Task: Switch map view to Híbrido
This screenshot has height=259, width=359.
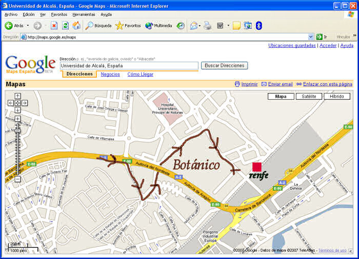Action: [337, 96]
